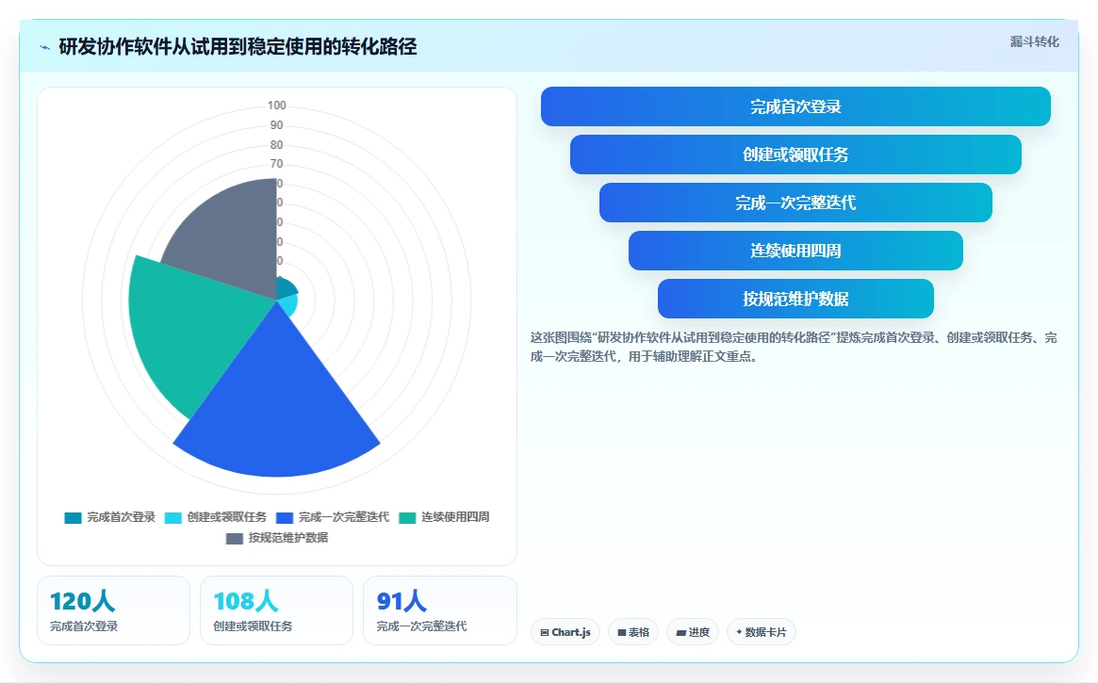Click the axis label 100
The image size is (1098, 683).
pos(276,106)
